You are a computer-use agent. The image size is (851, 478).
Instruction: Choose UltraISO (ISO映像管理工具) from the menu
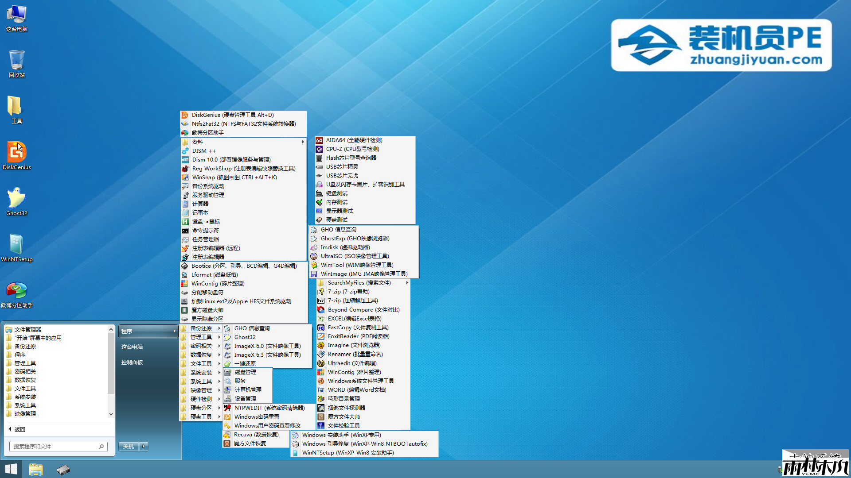[355, 256]
